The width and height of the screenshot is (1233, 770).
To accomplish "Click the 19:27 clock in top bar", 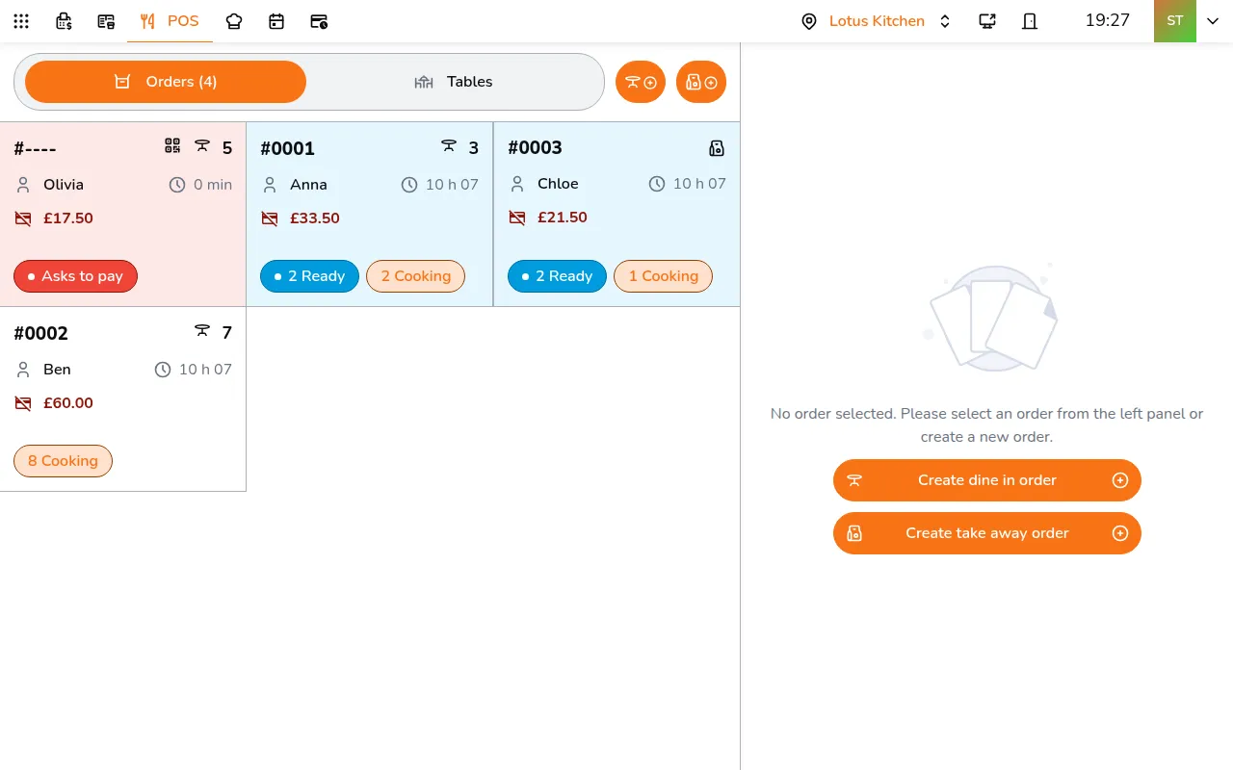I will (x=1108, y=20).
